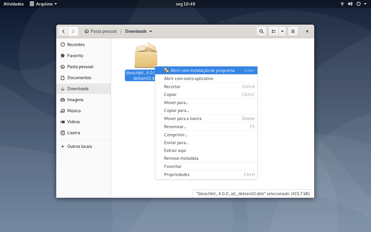Expand view options dropdown arrow
This screenshot has height=232, width=371.
coord(282,31)
